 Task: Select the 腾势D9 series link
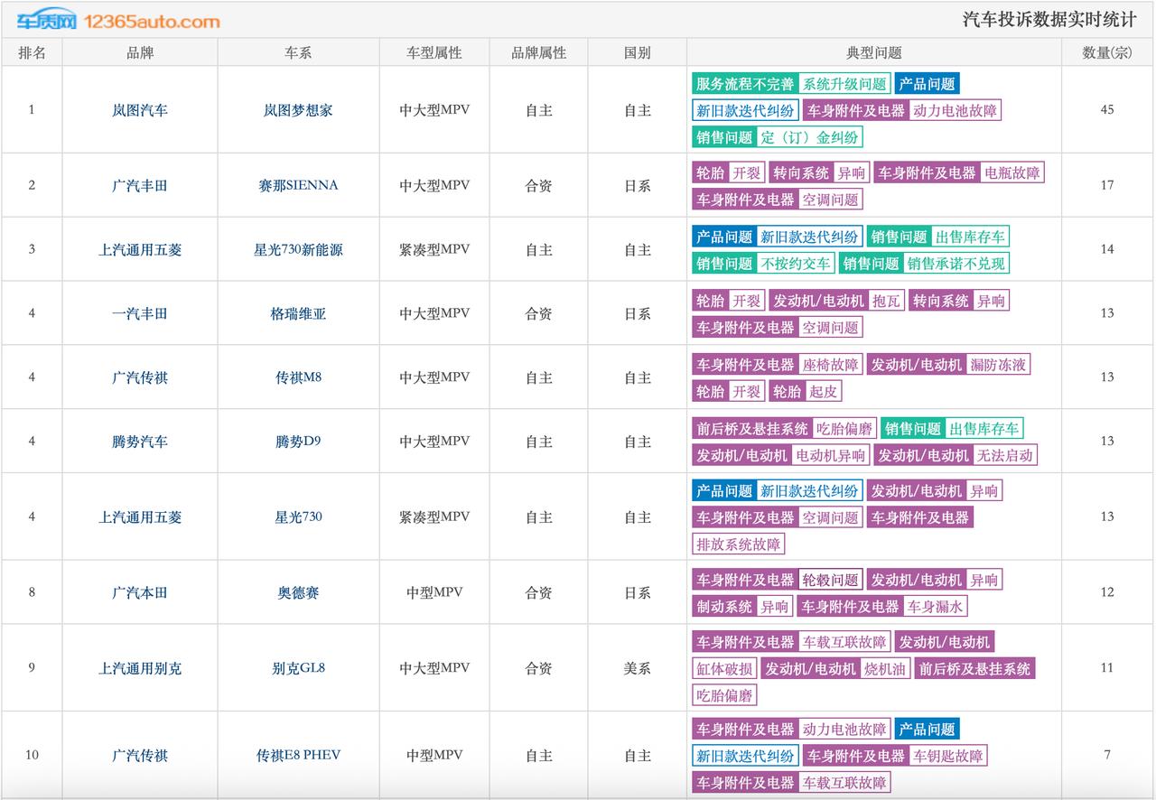(298, 442)
